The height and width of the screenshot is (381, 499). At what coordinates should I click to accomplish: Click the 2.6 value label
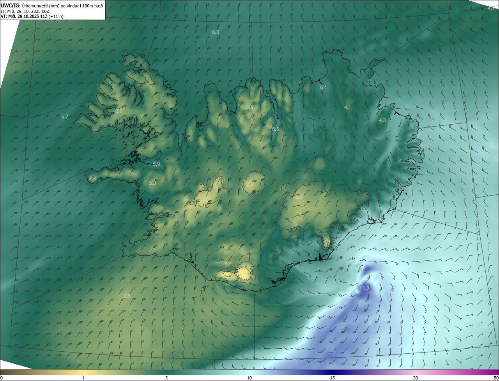point(250,107)
